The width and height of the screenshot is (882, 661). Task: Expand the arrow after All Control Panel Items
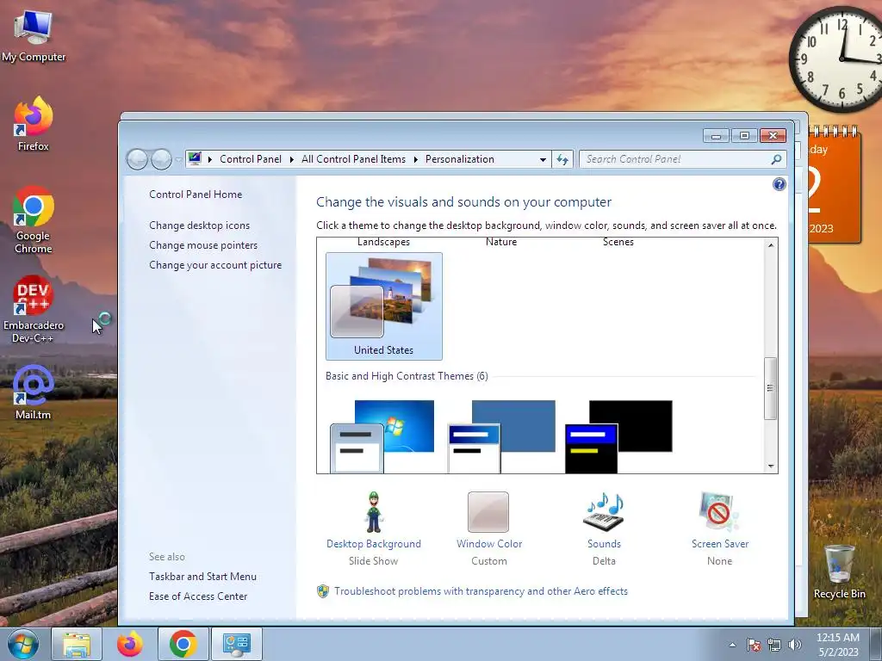416,159
